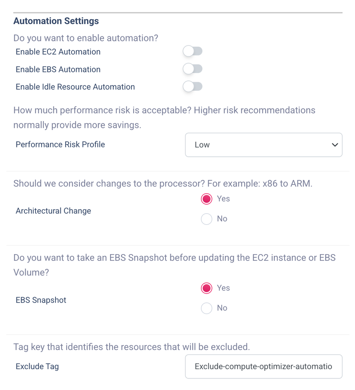Viewport: 355px width, 390px height.
Task: Edit the Exclude-compute-optimizer-automation tag value
Action: tap(264, 366)
